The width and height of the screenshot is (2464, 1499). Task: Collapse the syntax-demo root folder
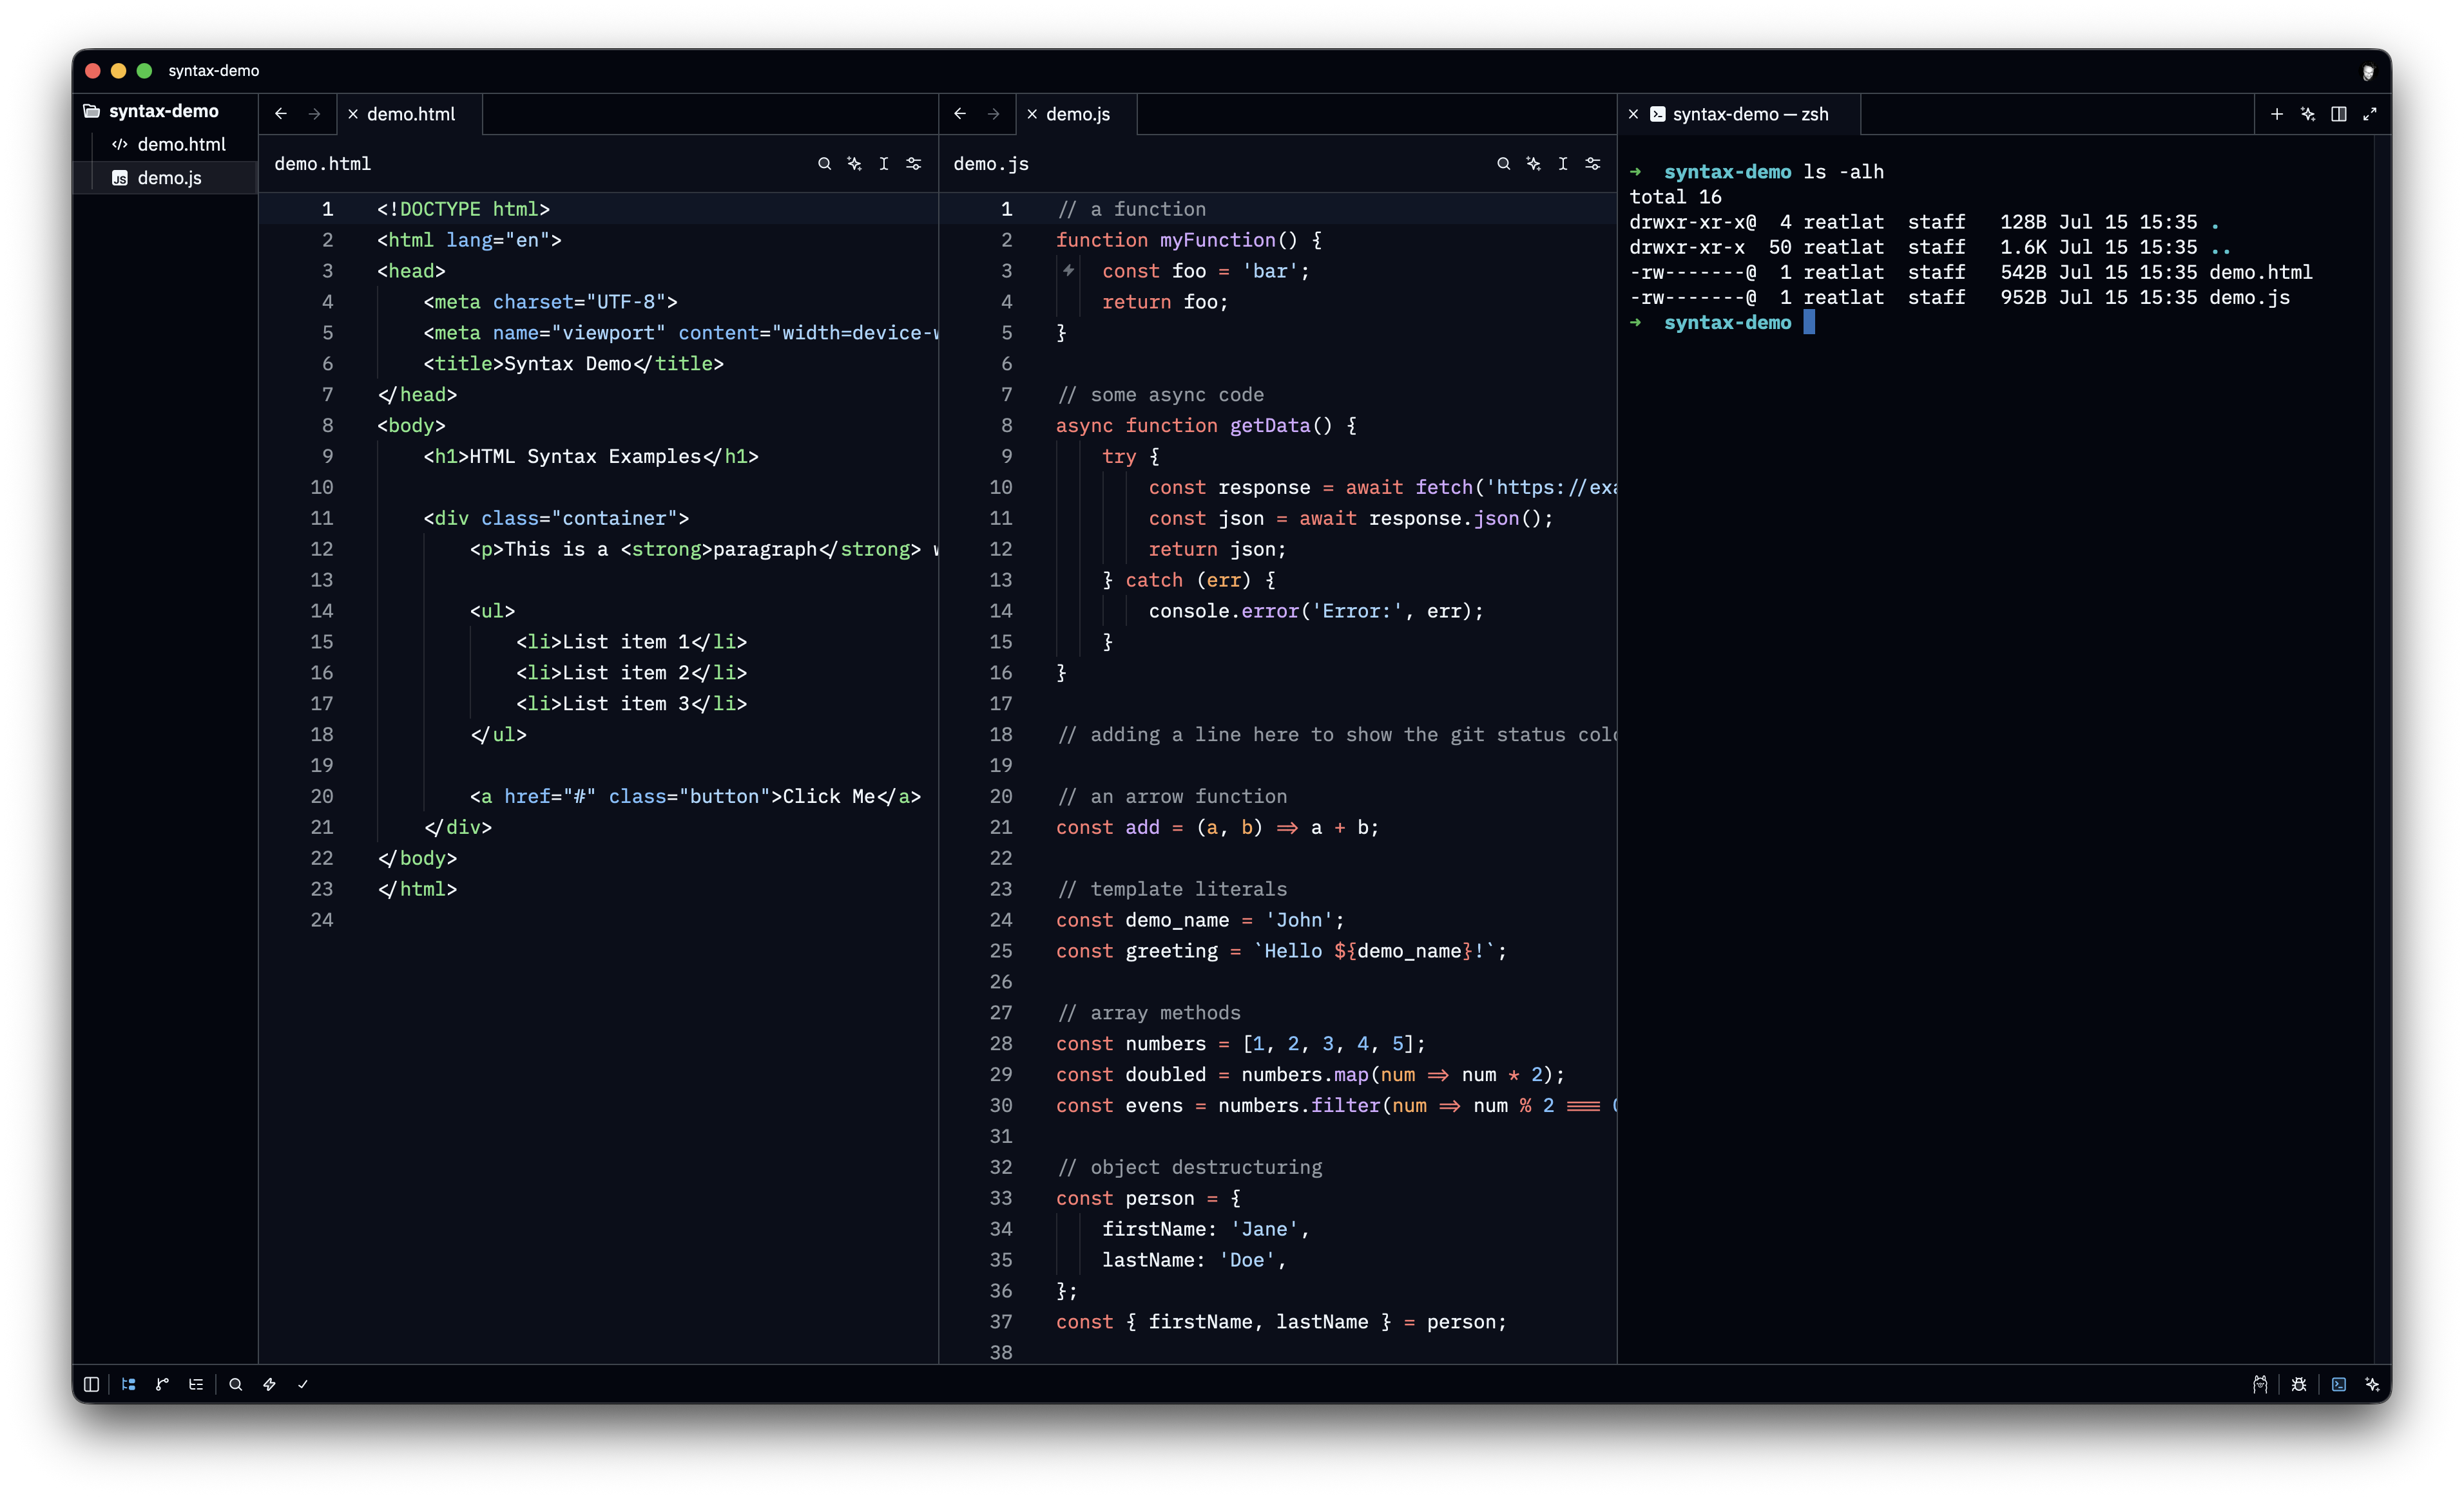coord(164,111)
